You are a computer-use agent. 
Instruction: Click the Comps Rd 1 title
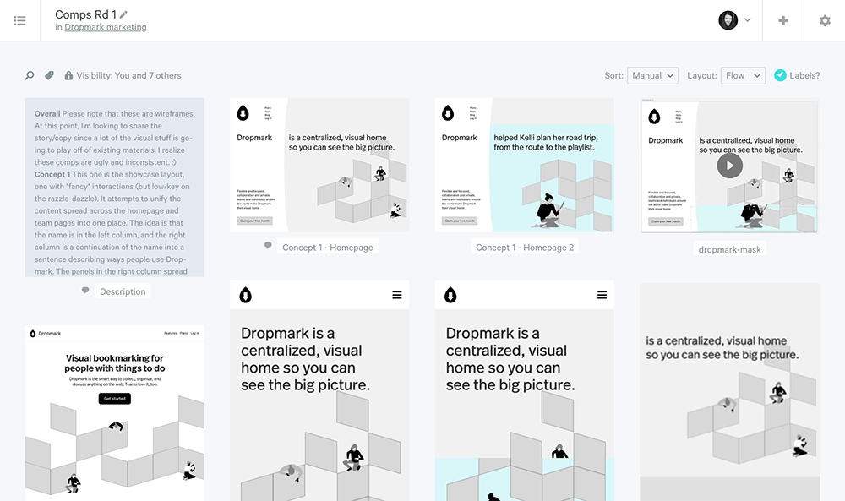pos(85,14)
